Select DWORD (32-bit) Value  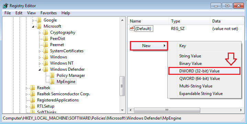pyautogui.click(x=204, y=71)
